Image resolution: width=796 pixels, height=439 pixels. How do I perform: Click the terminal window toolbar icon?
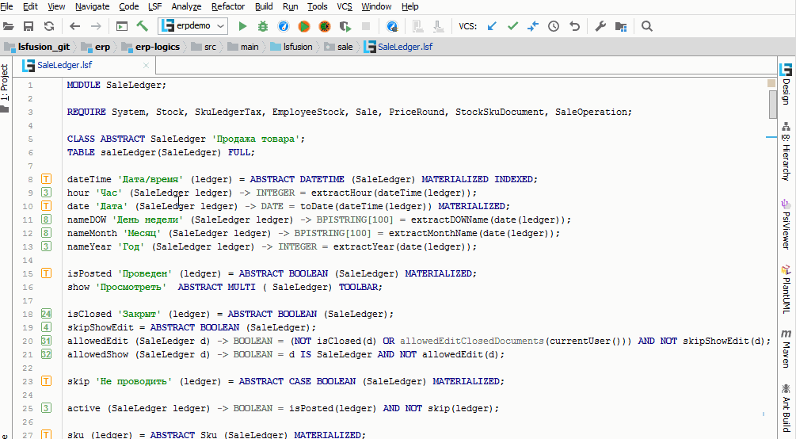(122, 26)
